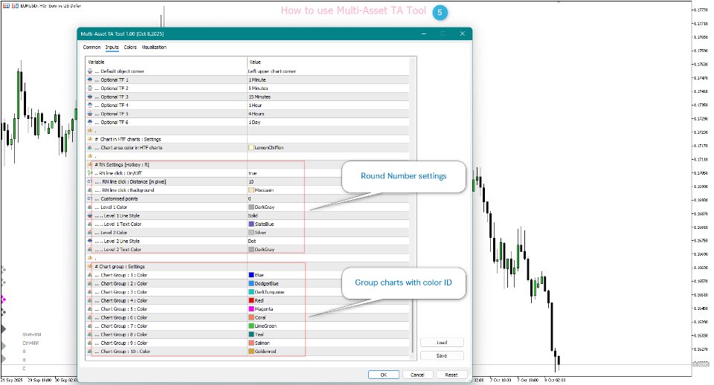
Task: Click the color icon beside Level 2 Text Color
Action: (x=90, y=250)
